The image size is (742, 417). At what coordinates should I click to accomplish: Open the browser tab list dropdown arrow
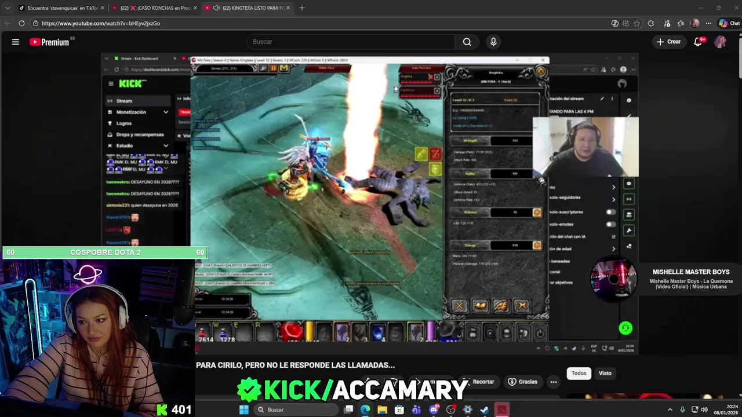(x=8, y=8)
